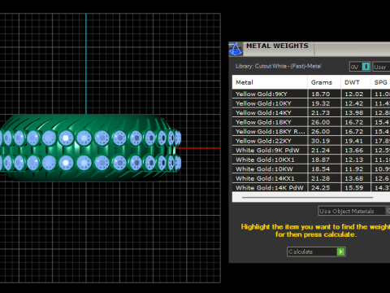Viewport: 390px width, 293px height.
Task: Select the Yellow Gold:9KY row
Action: coord(311,94)
